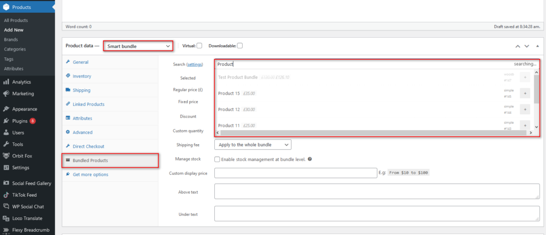Click the Settings sliders icon
Viewport: 546px width, 235px height.
tap(6, 167)
